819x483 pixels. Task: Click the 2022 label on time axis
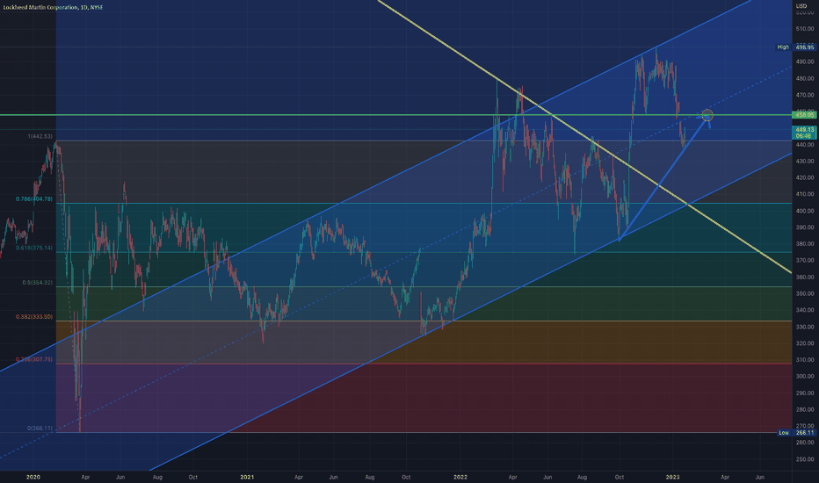[460, 477]
